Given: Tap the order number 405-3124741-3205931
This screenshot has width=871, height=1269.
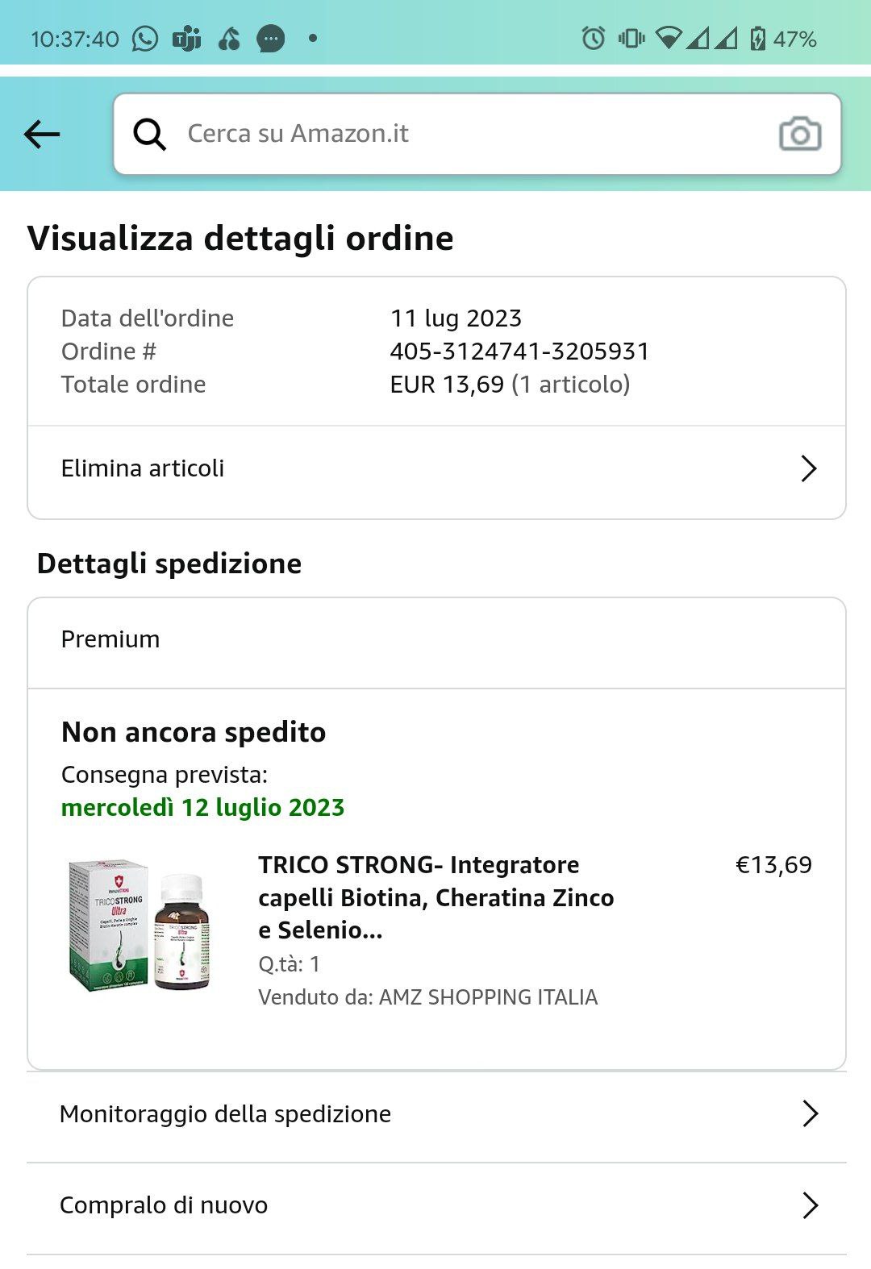Looking at the screenshot, I should point(519,352).
